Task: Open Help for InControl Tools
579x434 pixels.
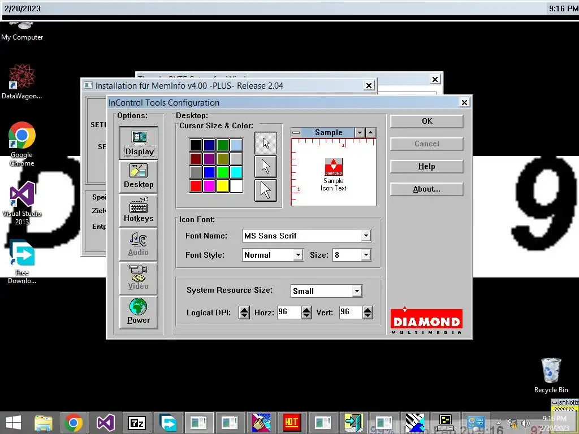Action: [426, 167]
